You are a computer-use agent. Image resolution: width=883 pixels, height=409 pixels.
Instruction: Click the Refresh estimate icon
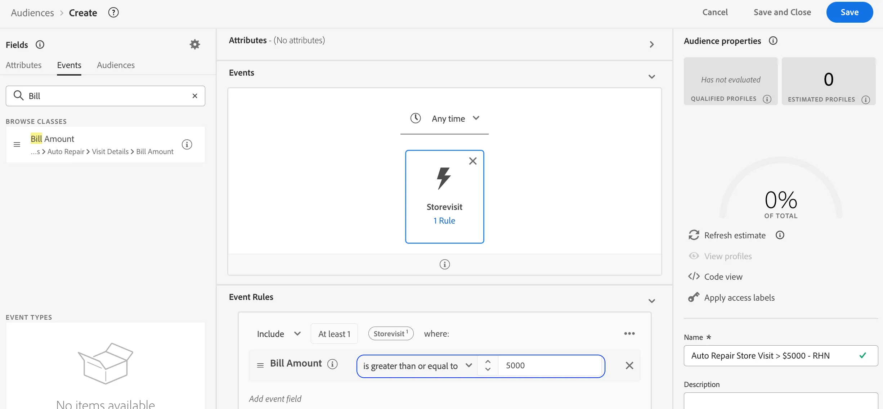pyautogui.click(x=694, y=235)
